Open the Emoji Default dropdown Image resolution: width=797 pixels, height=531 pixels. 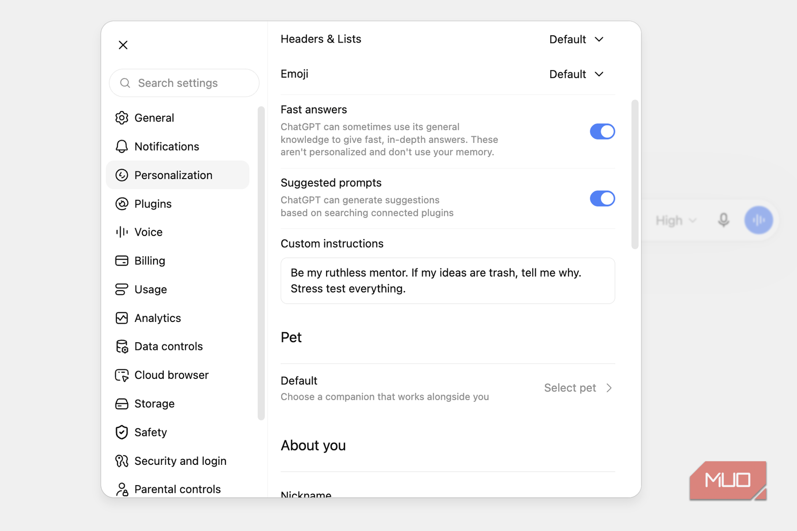(x=577, y=74)
